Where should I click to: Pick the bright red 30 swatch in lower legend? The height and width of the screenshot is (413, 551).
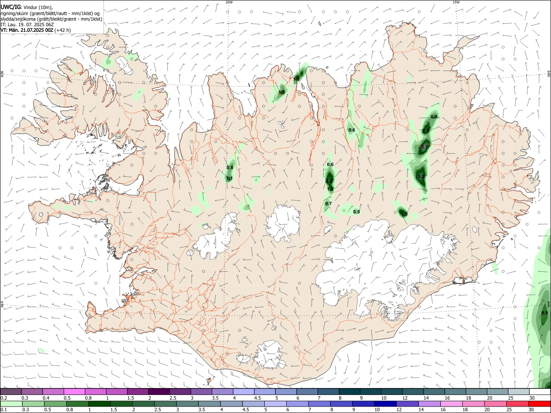pos(539,404)
